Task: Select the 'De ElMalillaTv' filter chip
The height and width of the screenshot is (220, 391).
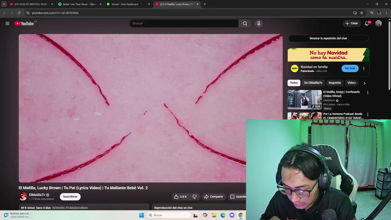Action: (313, 83)
